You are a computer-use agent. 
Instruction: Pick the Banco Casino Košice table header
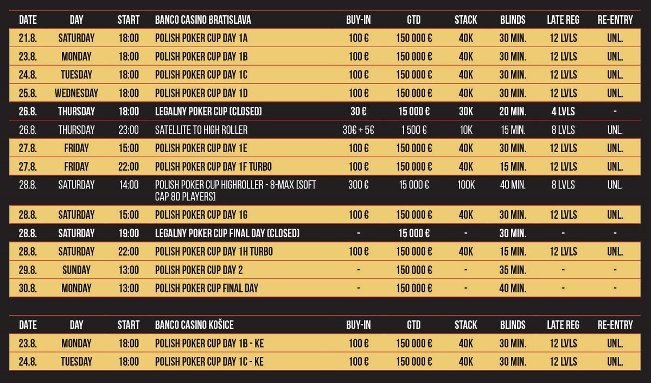pyautogui.click(x=194, y=325)
